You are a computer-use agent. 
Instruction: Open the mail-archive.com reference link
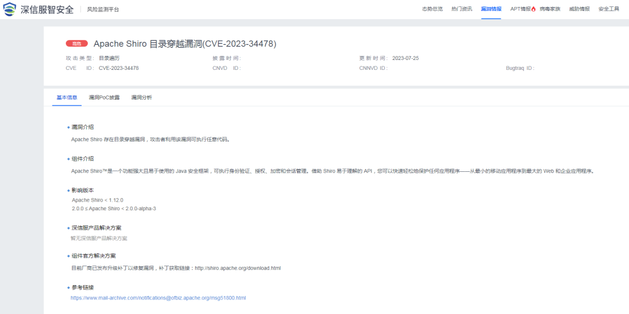click(158, 298)
